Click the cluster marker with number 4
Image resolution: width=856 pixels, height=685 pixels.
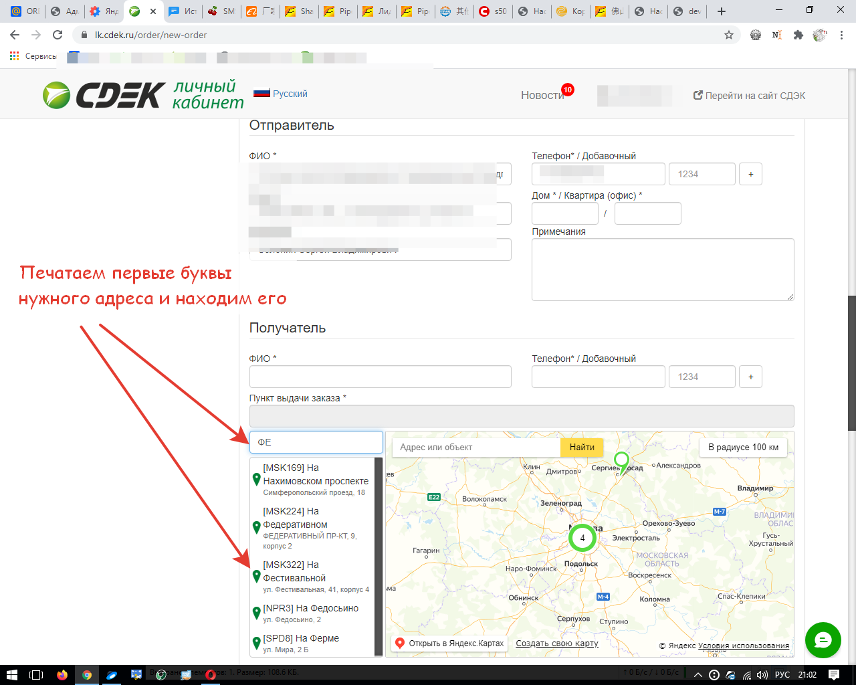(x=582, y=538)
